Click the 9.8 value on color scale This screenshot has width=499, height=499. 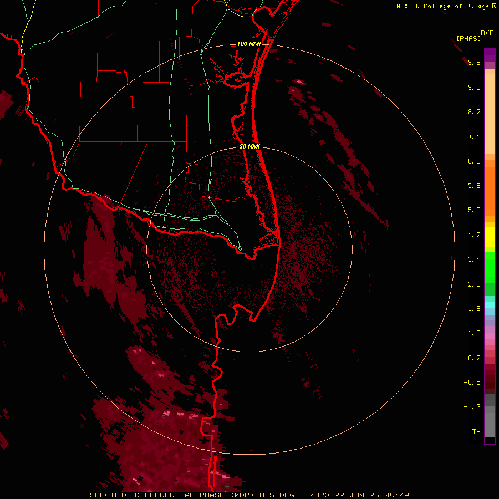click(474, 62)
